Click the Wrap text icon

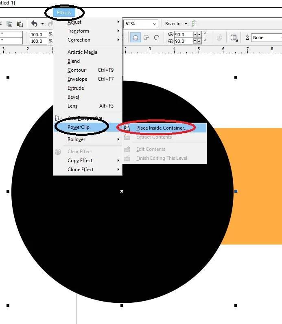click(x=234, y=37)
